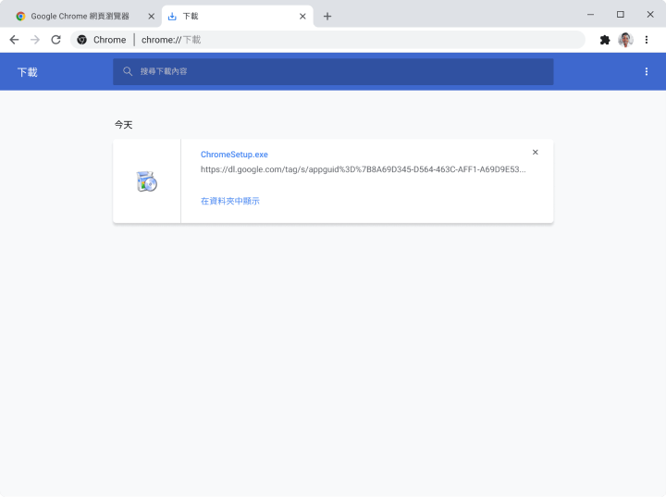The height and width of the screenshot is (497, 666).
Task: Click the ChromeSetup.exe file icon
Action: tap(146, 181)
